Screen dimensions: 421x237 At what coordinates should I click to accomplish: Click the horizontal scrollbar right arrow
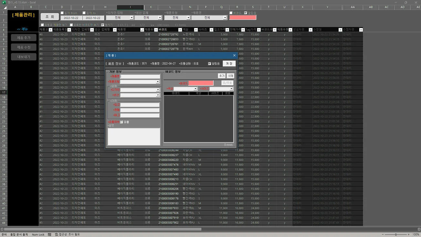pyautogui.click(x=419, y=229)
